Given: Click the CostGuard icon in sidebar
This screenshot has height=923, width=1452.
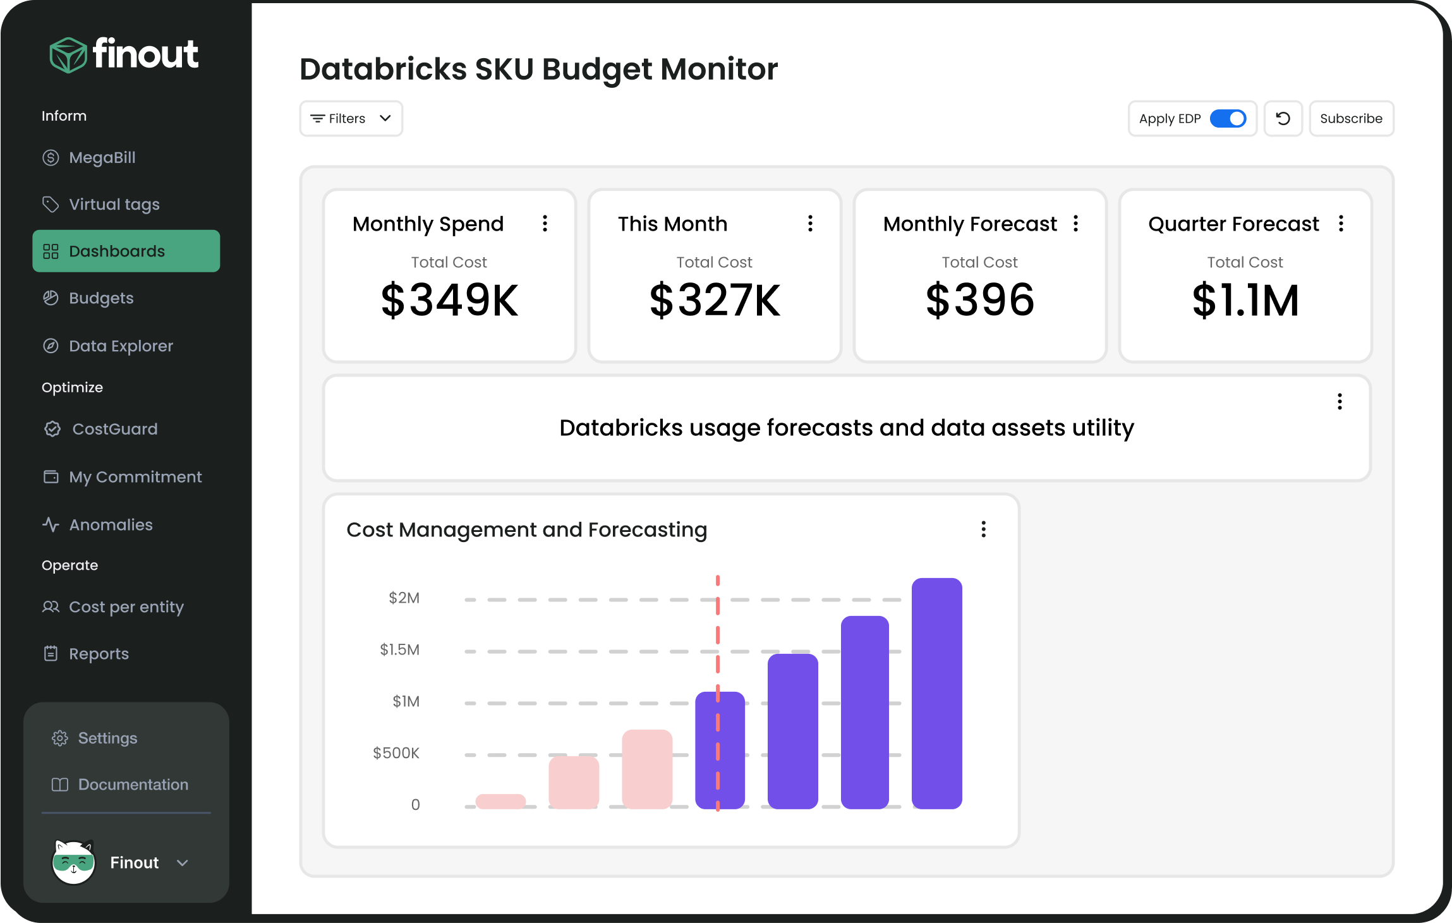Looking at the screenshot, I should pos(50,429).
